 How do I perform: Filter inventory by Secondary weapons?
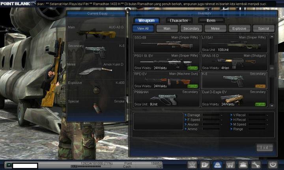tap(191, 28)
